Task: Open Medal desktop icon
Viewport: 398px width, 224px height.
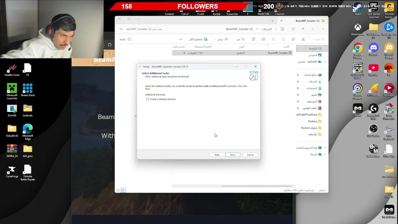Action: (358, 111)
